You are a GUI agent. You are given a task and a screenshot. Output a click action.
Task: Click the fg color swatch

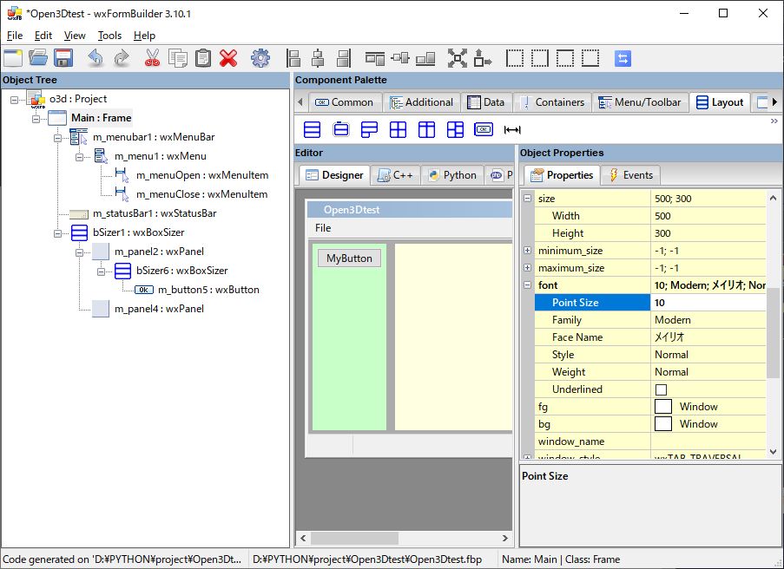tap(663, 407)
